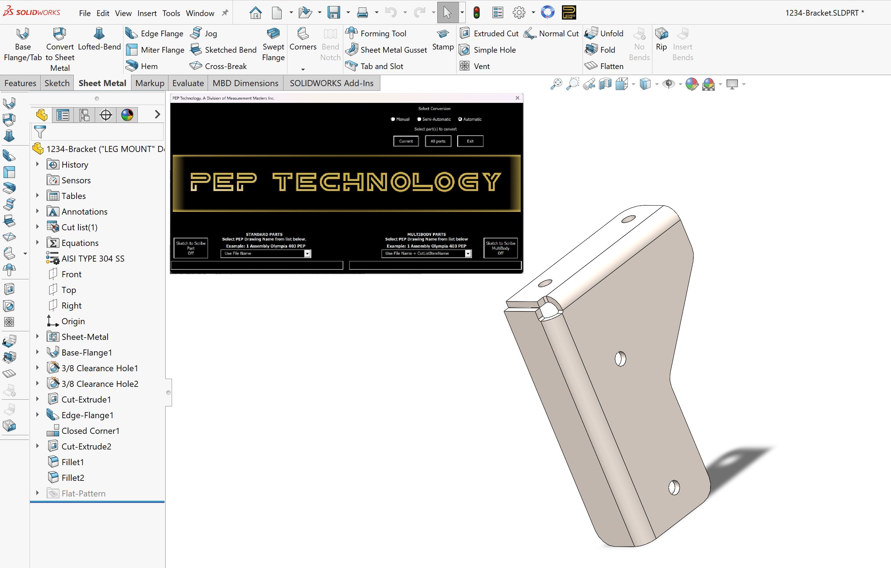Select the Stamp tool
The height and width of the screenshot is (568, 891).
click(443, 40)
